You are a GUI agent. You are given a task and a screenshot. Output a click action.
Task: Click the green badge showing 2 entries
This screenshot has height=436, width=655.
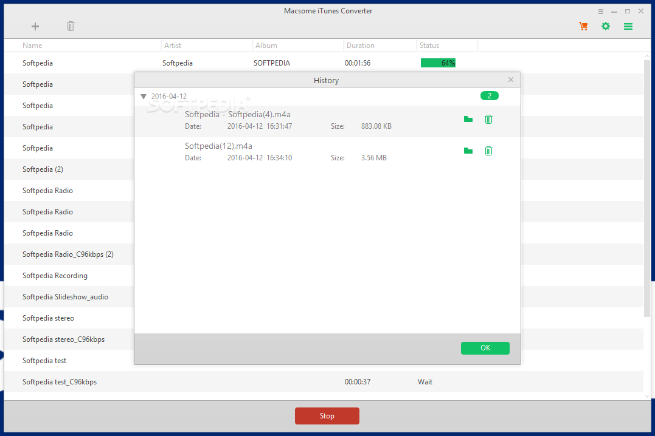coord(489,96)
